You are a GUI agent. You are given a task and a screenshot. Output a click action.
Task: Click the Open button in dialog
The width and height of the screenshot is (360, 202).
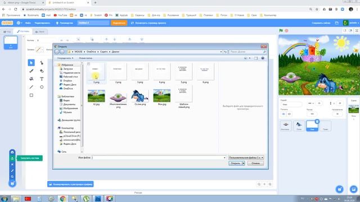tap(235, 163)
